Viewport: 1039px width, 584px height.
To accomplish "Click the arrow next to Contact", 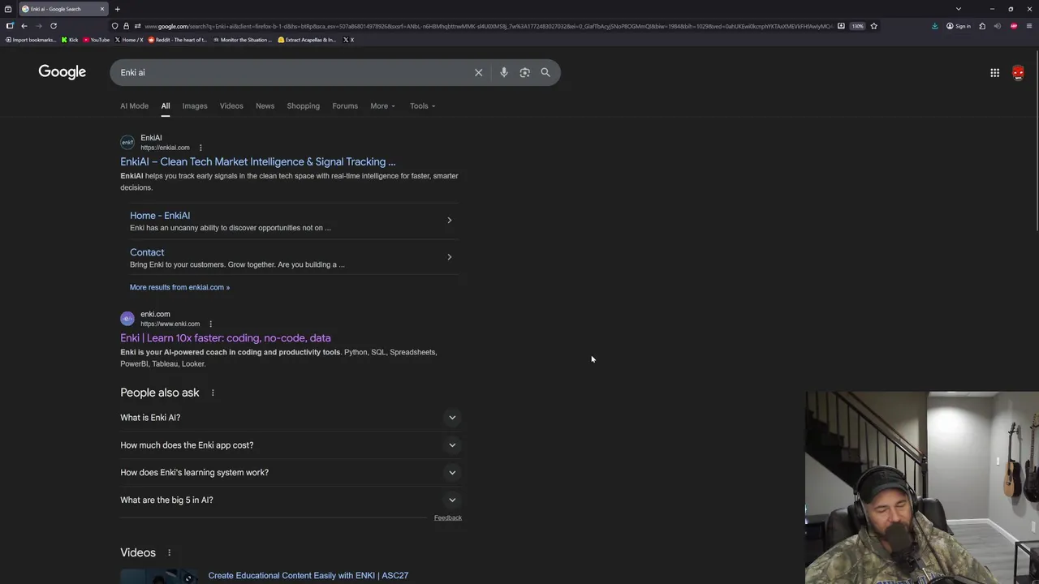I will click(449, 257).
